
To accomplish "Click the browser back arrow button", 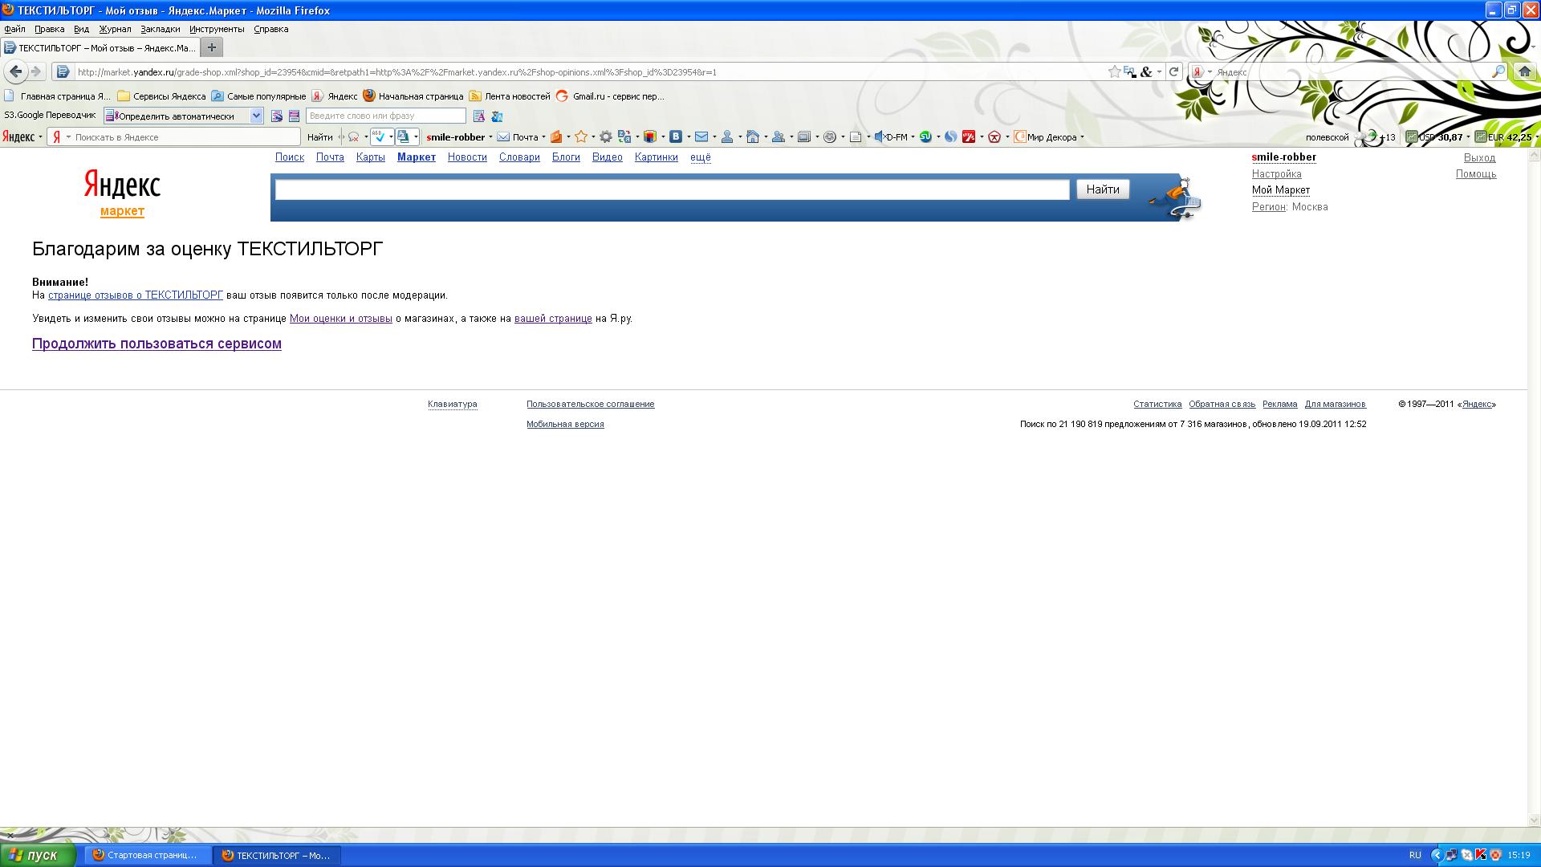I will [15, 71].
